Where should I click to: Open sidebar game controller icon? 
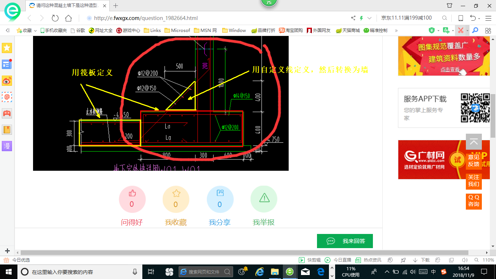[7, 113]
